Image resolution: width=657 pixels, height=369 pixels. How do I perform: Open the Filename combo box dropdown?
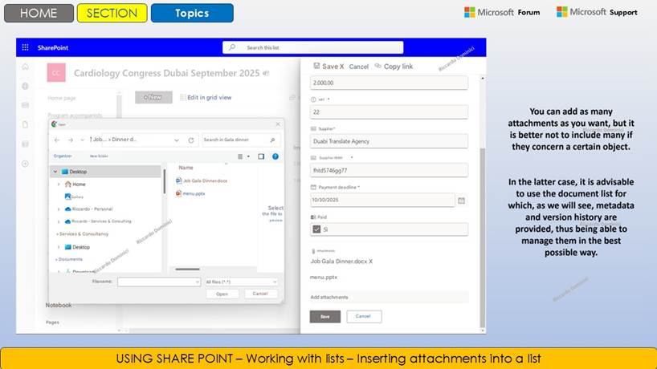[197, 282]
